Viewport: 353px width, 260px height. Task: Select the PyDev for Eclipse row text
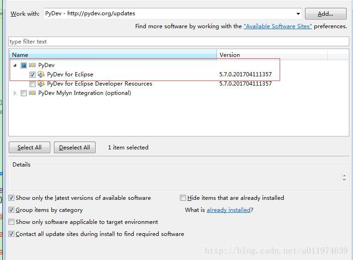[70, 74]
